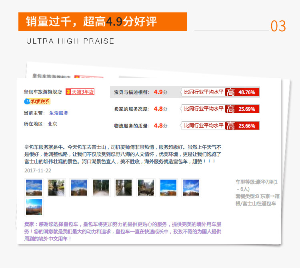Click the Wangwang chat icon beside 和我联系

point(27,101)
